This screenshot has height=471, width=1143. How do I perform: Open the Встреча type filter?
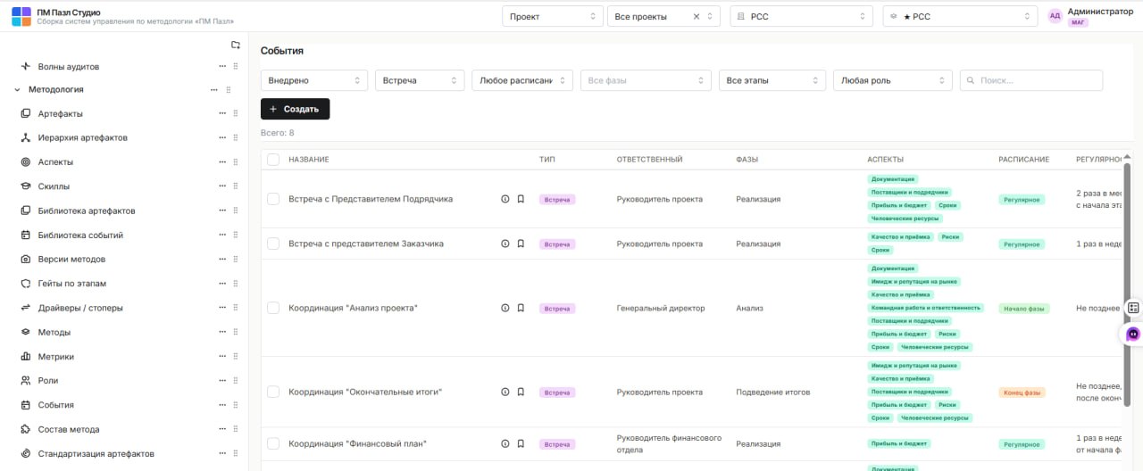tap(420, 80)
